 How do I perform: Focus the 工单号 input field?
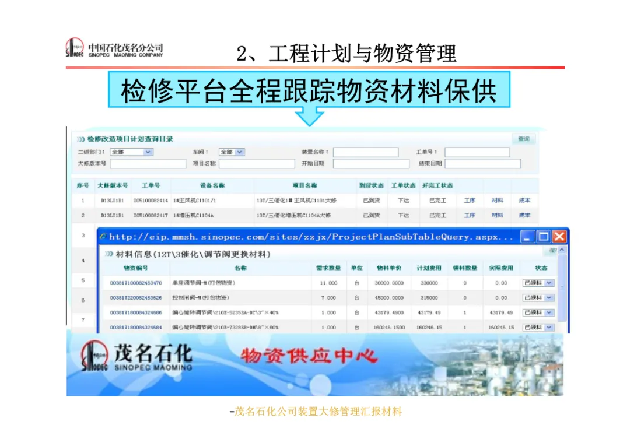pos(477,152)
